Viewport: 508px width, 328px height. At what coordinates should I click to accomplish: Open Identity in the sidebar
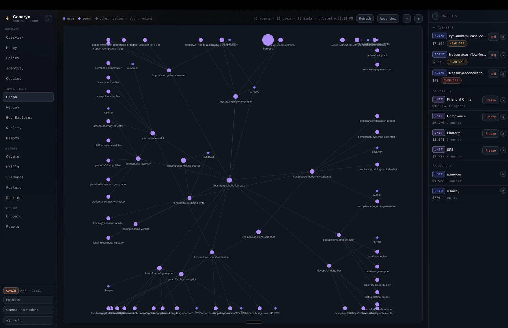[x=28, y=68]
